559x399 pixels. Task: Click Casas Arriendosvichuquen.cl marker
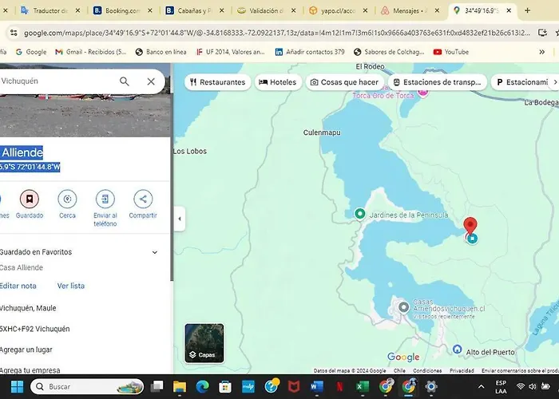coord(403,307)
